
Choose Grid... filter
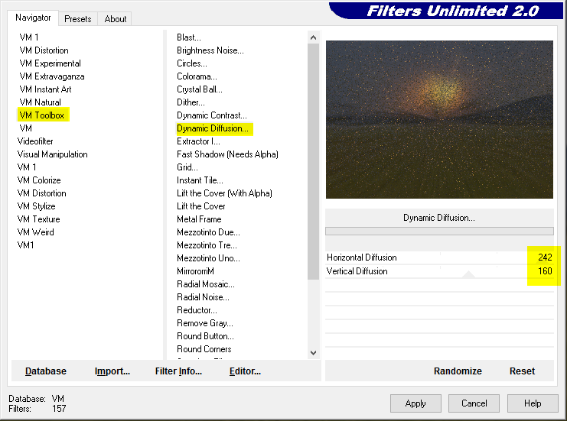tap(187, 167)
